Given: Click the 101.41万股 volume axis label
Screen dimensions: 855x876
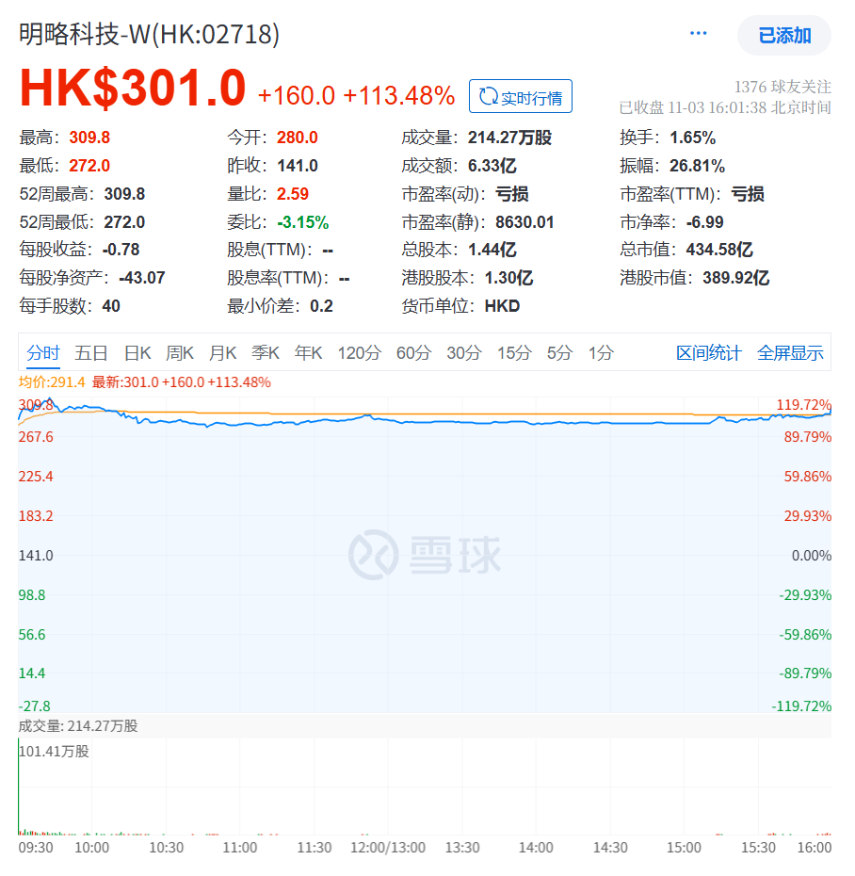Looking at the screenshot, I should pyautogui.click(x=55, y=752).
